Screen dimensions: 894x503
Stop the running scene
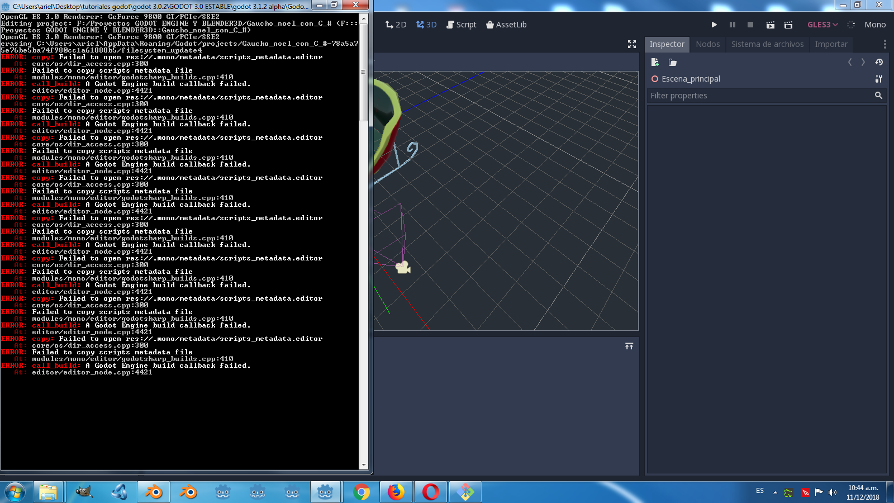point(751,25)
